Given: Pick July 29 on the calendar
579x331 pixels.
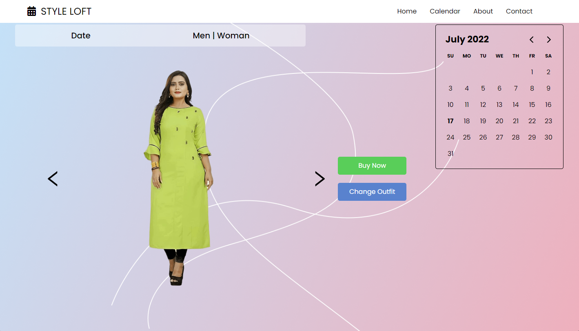Looking at the screenshot, I should (x=532, y=138).
